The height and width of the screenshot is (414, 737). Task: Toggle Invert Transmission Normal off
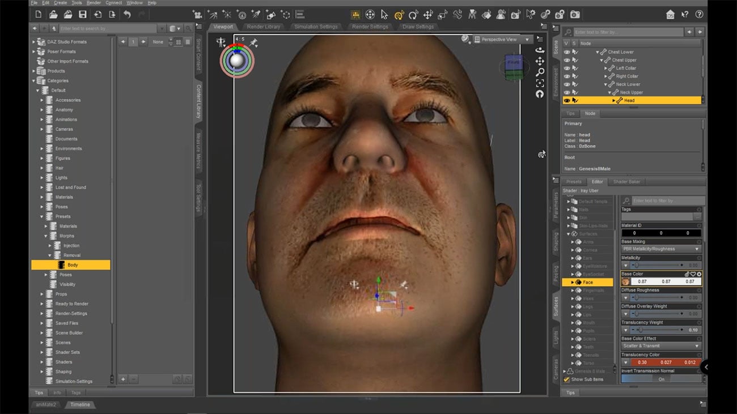pos(660,379)
